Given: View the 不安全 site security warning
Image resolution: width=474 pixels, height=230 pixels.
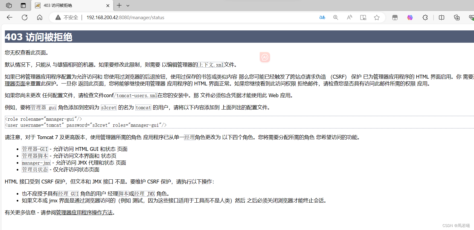Looking at the screenshot, I should pos(67,18).
